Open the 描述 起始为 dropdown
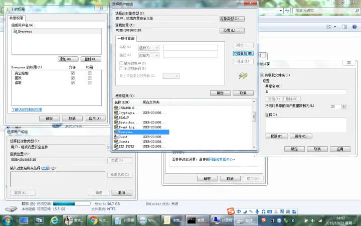 tap(148, 55)
